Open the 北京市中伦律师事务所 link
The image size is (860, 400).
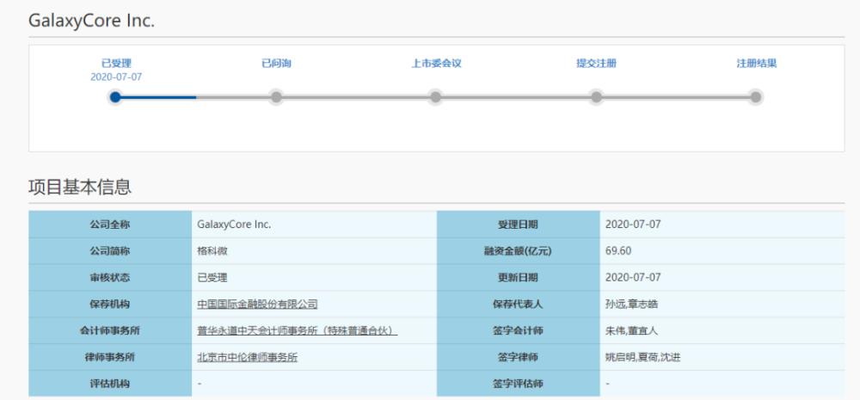click(x=248, y=357)
